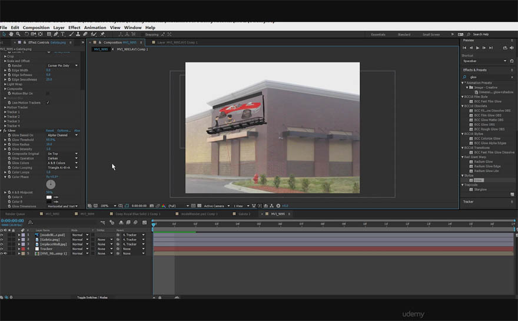Open Glow Based On Alpha Channel dropdown
Viewport: 518px width, 321px height.
pos(62,135)
